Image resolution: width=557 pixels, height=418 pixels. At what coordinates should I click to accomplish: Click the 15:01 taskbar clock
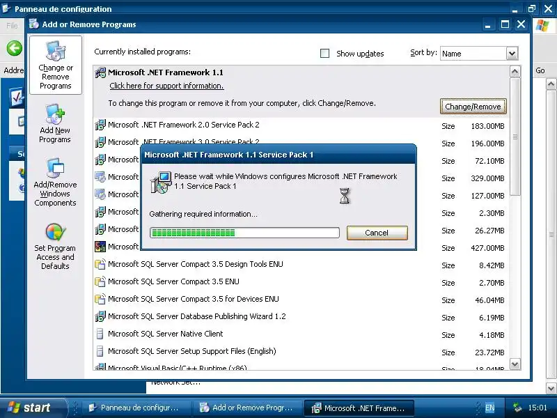point(538,408)
